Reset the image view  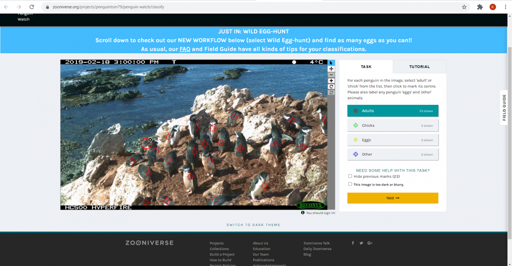(x=331, y=92)
